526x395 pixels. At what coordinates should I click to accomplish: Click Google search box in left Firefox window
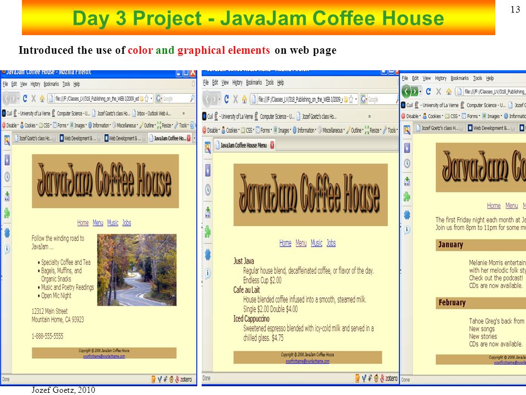[x=175, y=98]
